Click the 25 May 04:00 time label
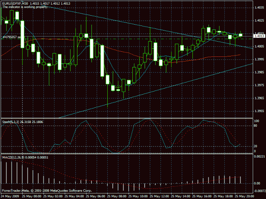 74,196
